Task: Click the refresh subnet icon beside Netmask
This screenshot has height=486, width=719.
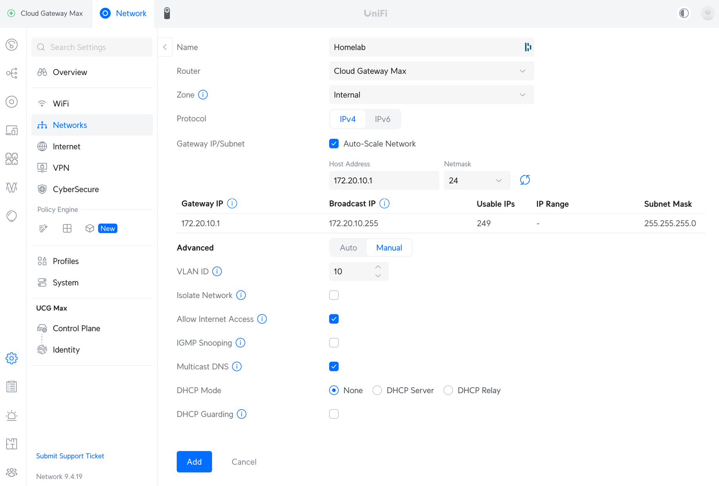Action: (x=525, y=180)
